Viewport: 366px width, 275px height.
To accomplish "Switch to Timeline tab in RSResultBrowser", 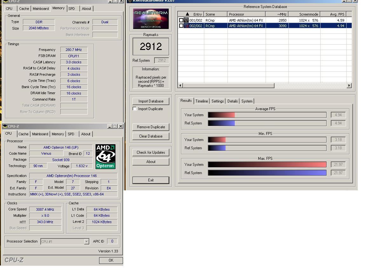I will [202, 101].
